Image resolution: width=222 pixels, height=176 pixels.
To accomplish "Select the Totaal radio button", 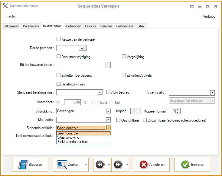I will (x=94, y=103).
